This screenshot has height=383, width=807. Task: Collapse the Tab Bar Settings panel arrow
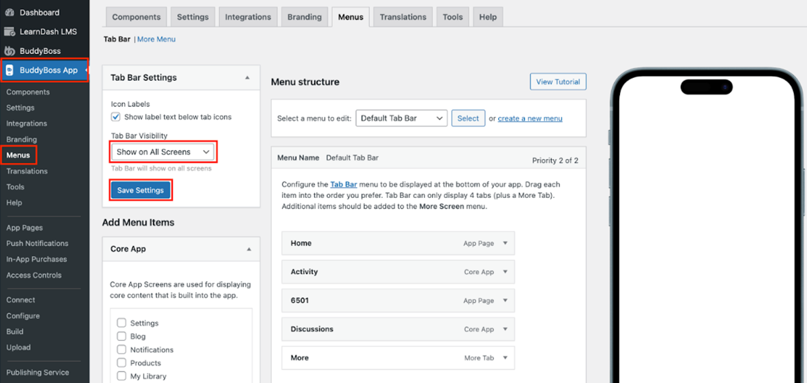(247, 77)
